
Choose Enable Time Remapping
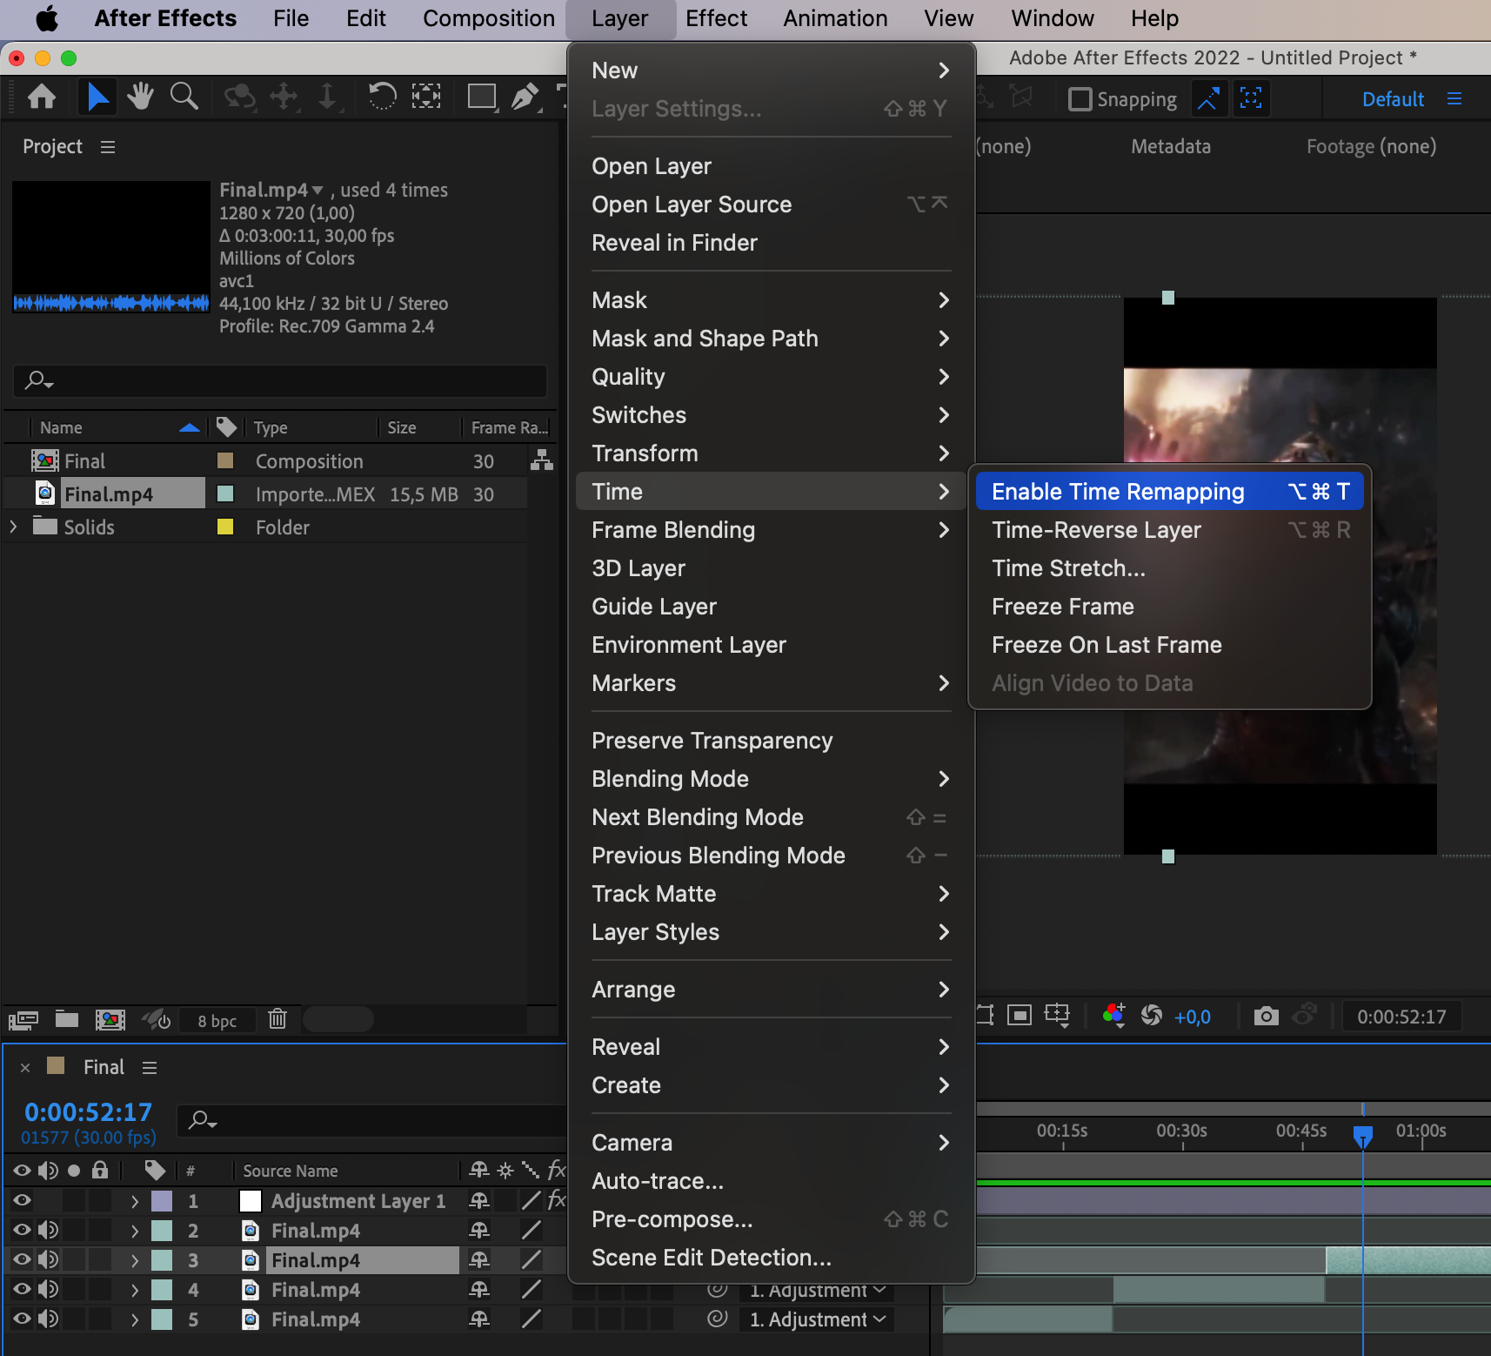point(1117,492)
